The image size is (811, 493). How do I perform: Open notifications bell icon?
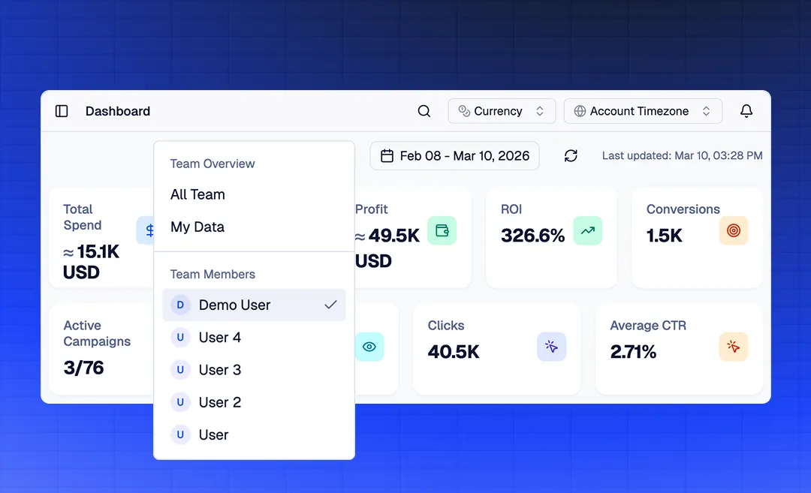pos(746,111)
